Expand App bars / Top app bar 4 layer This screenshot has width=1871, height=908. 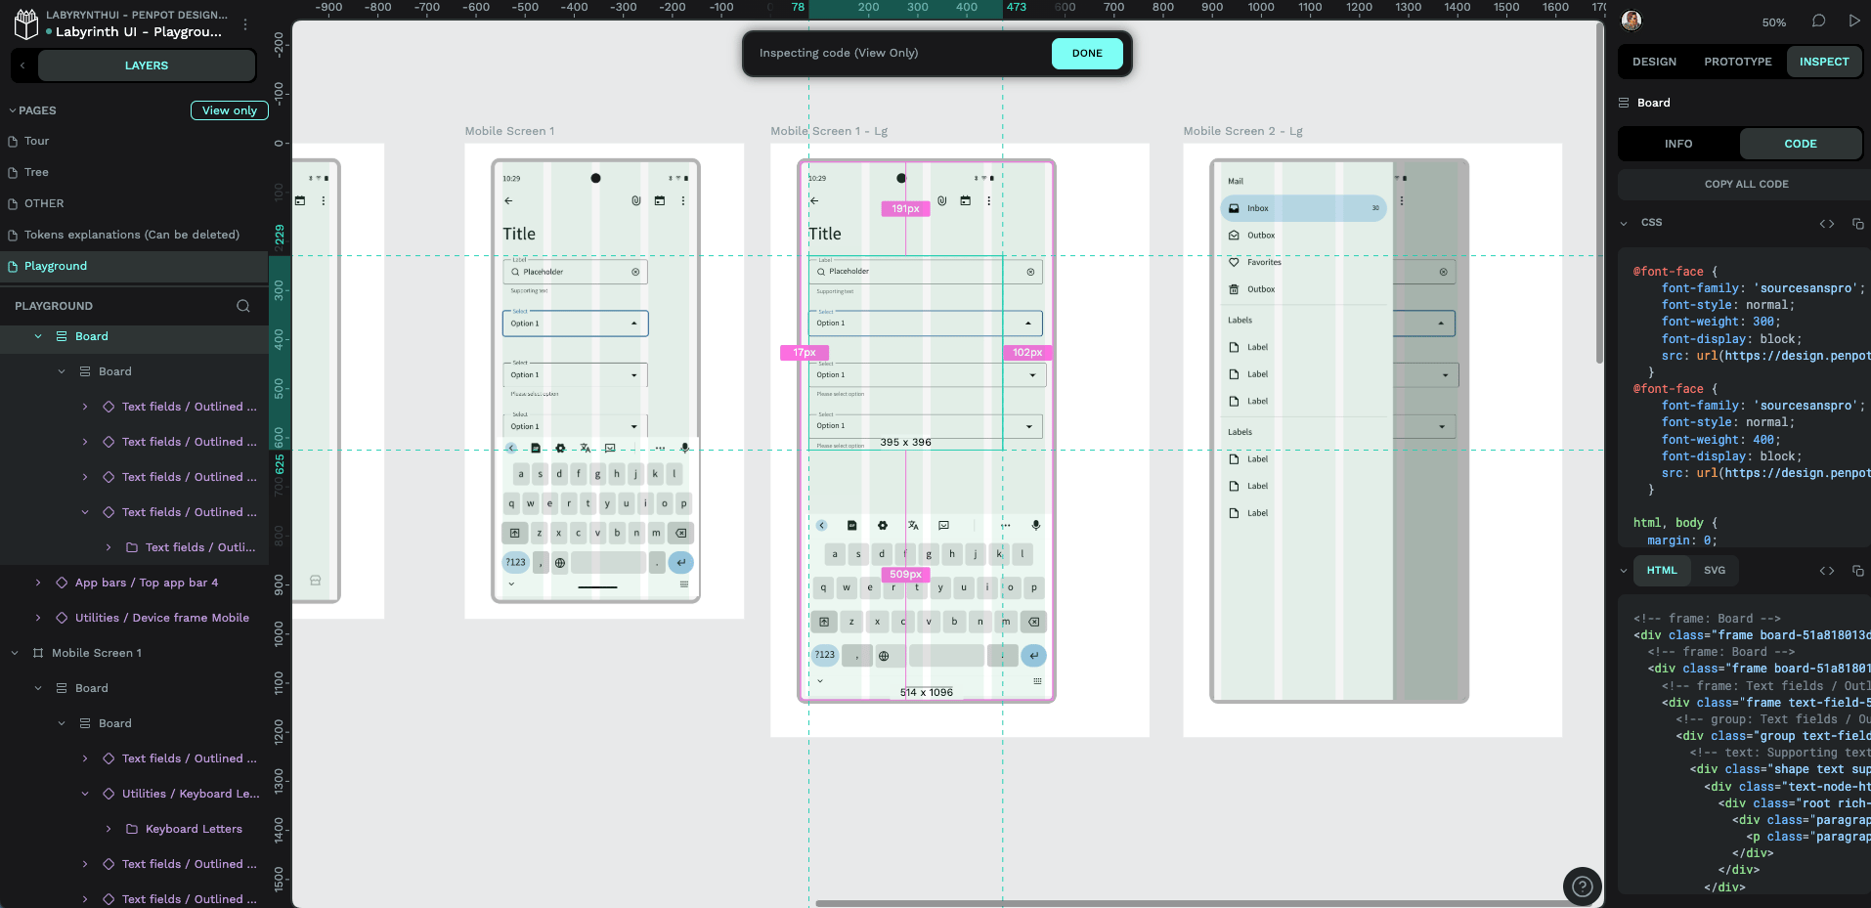(38, 583)
